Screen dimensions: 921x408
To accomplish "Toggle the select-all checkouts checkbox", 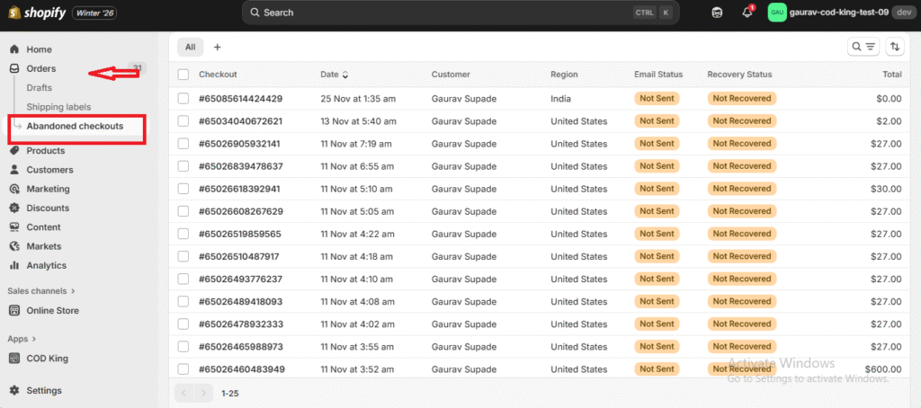I will 183,75.
